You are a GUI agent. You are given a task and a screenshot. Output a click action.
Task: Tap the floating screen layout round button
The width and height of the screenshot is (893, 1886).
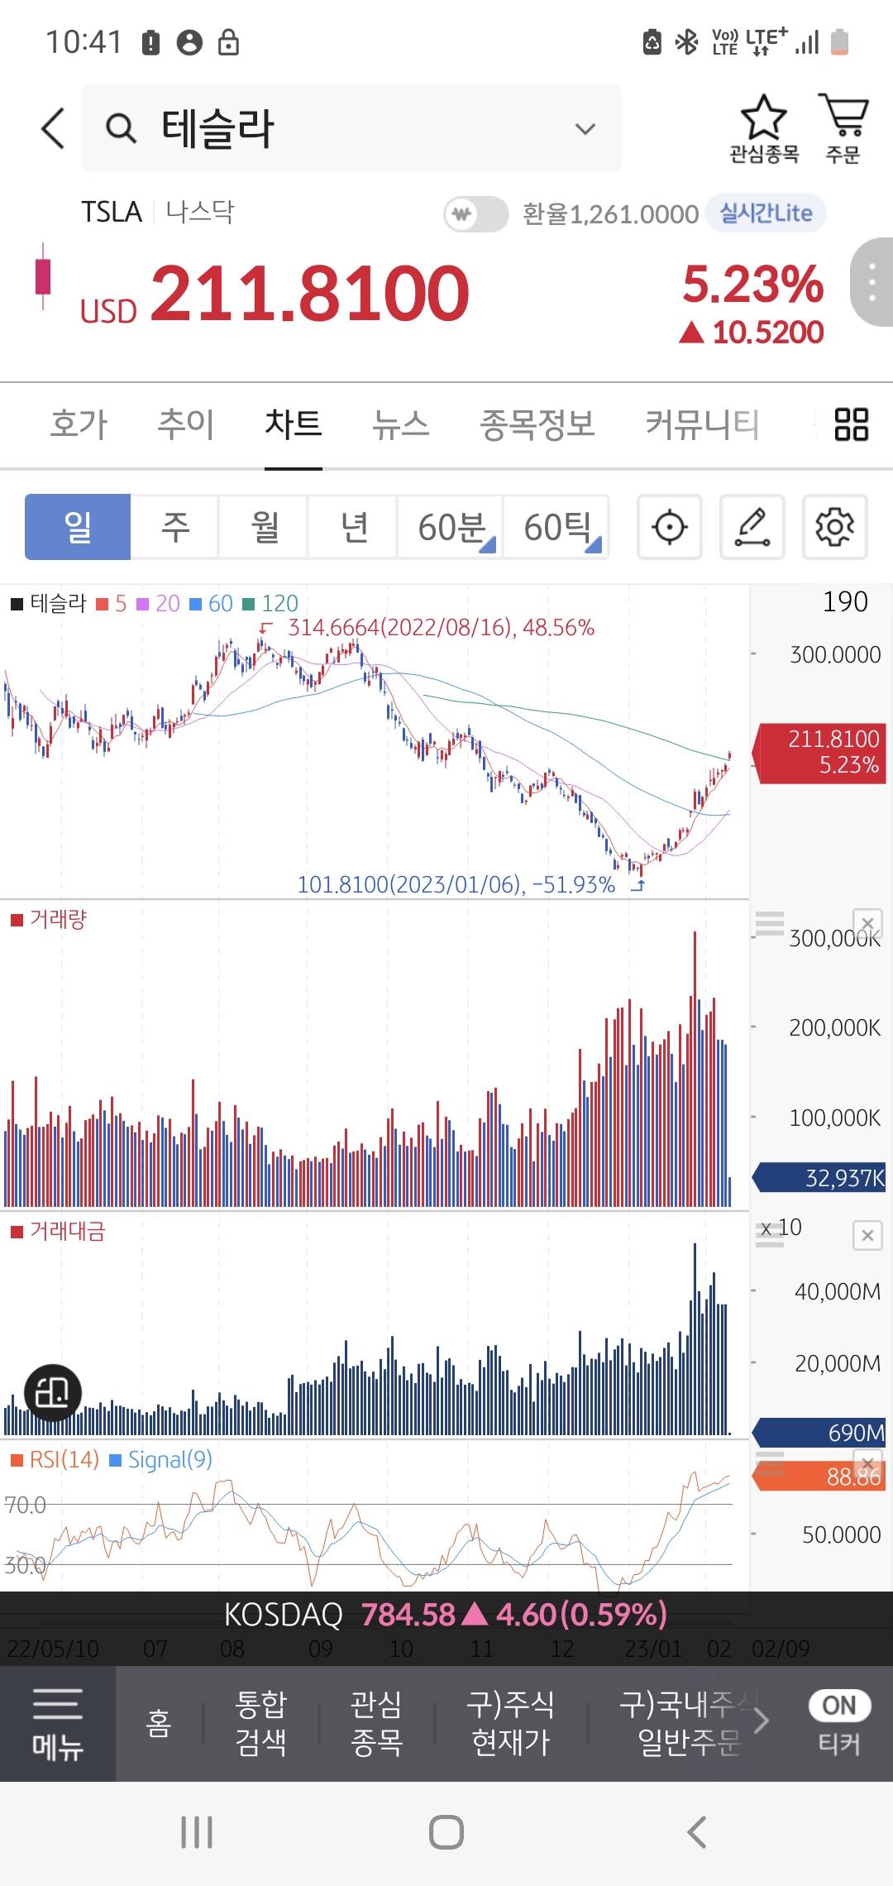pos(53,1392)
